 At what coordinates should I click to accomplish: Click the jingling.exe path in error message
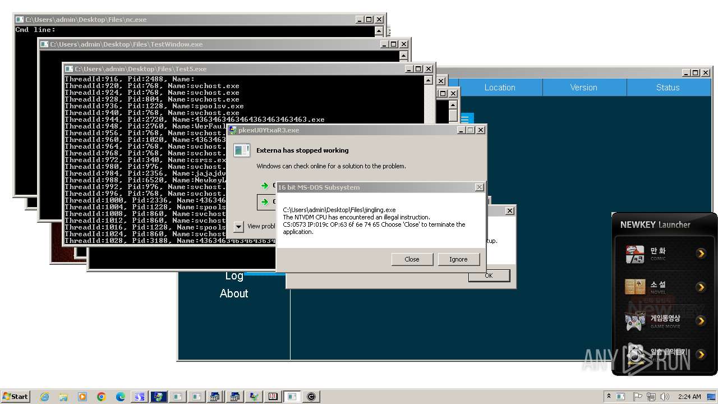click(x=339, y=210)
